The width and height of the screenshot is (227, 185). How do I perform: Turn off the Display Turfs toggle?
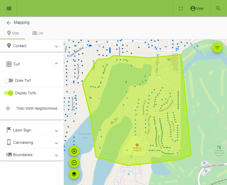pyautogui.click(x=9, y=93)
